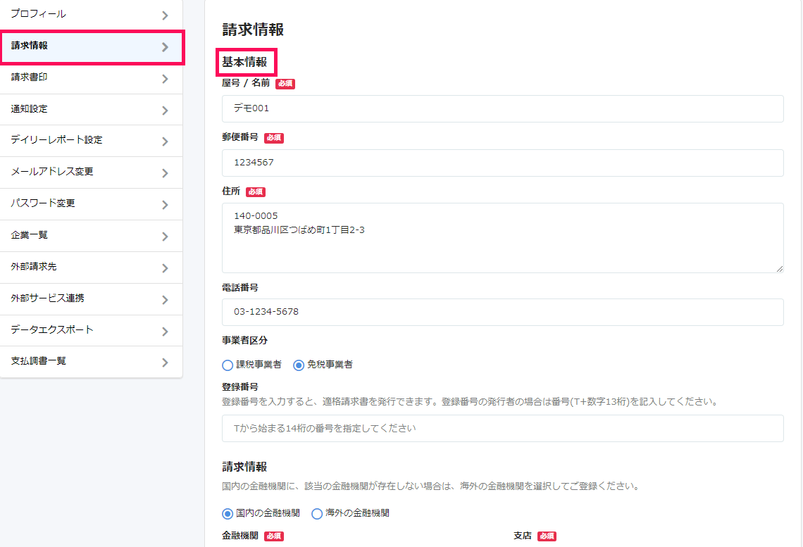Click the chevron next to 外部サービス連携

tap(165, 300)
